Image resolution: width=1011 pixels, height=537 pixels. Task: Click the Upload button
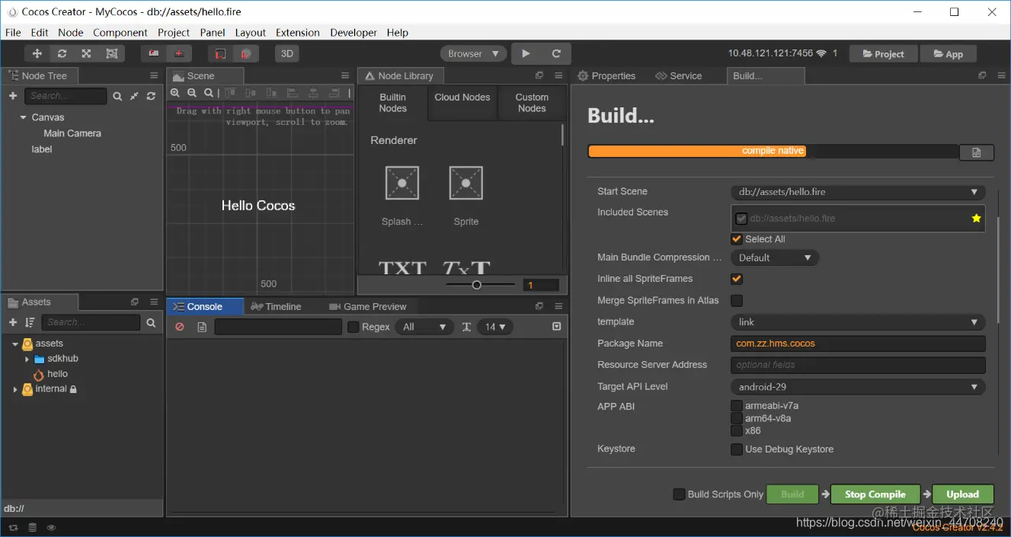tap(963, 494)
